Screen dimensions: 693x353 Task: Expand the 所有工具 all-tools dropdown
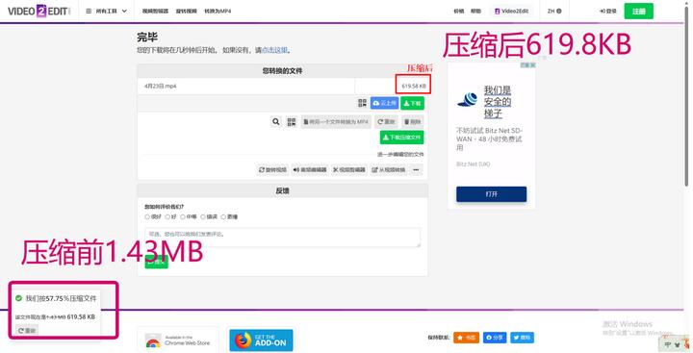pyautogui.click(x=107, y=11)
